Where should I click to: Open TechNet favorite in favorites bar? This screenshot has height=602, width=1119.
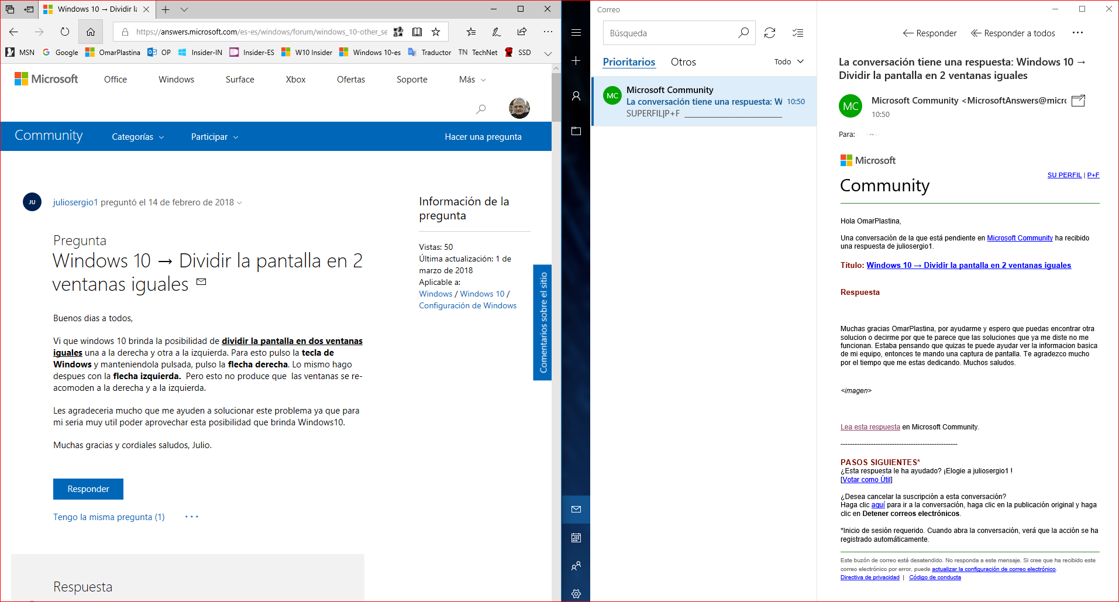click(478, 52)
